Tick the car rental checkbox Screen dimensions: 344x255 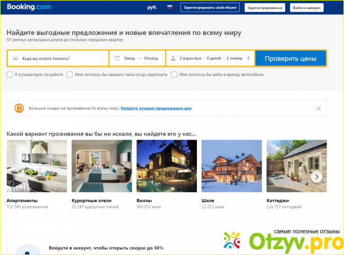coord(174,75)
